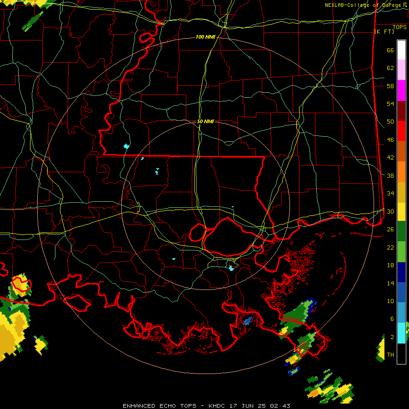Click the 62 legend value
409x409 pixels.
[x=390, y=68]
